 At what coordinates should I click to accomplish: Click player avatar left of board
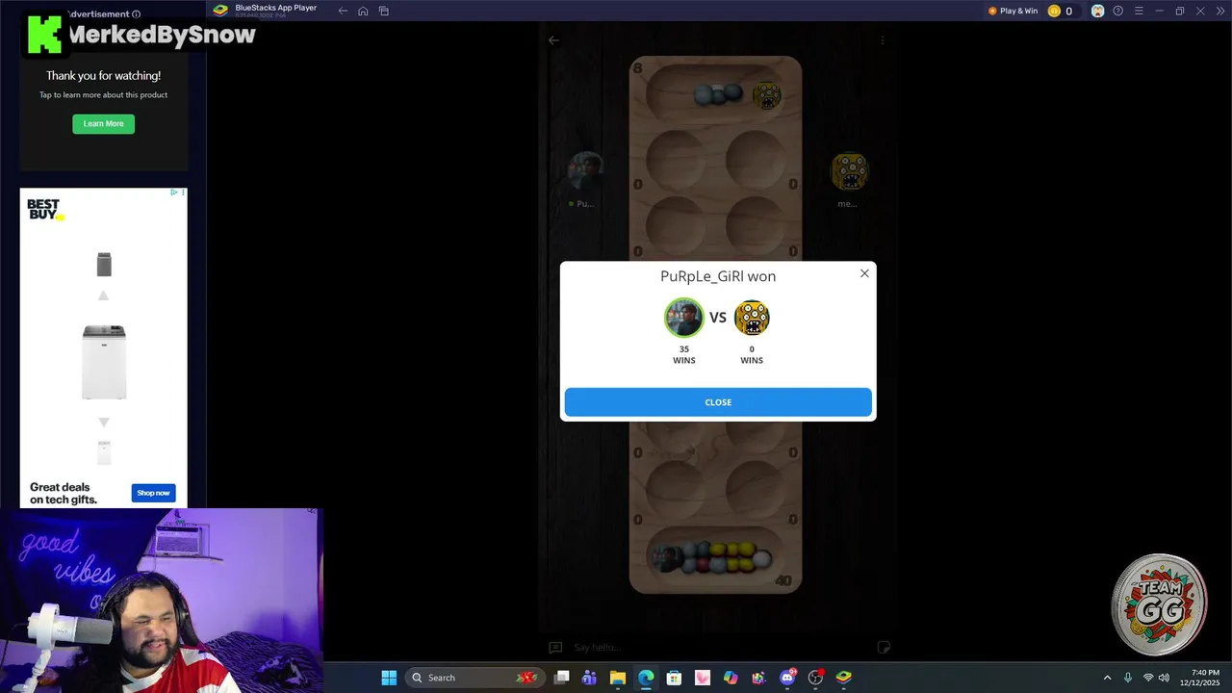click(x=585, y=171)
